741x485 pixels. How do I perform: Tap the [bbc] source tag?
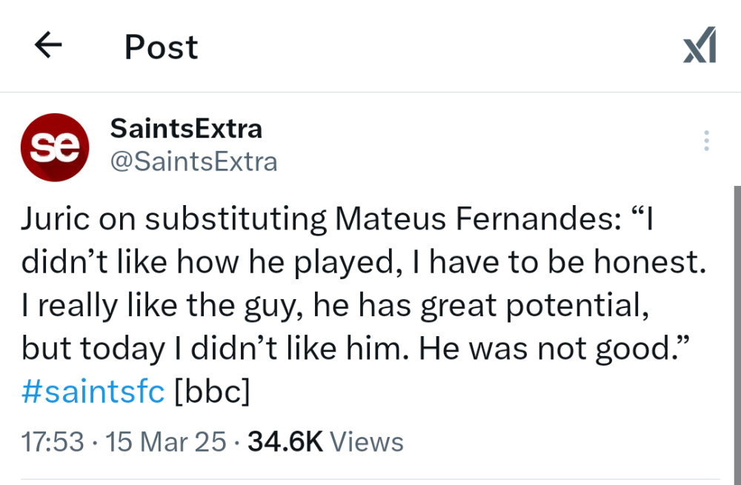point(211,392)
